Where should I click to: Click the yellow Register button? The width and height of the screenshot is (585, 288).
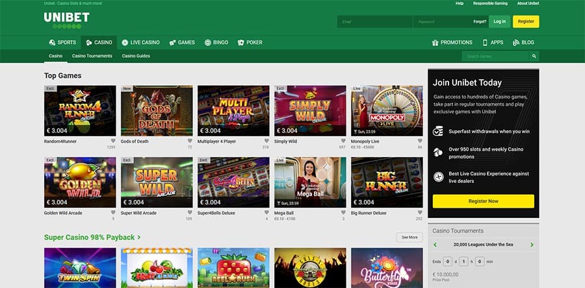pyautogui.click(x=526, y=21)
